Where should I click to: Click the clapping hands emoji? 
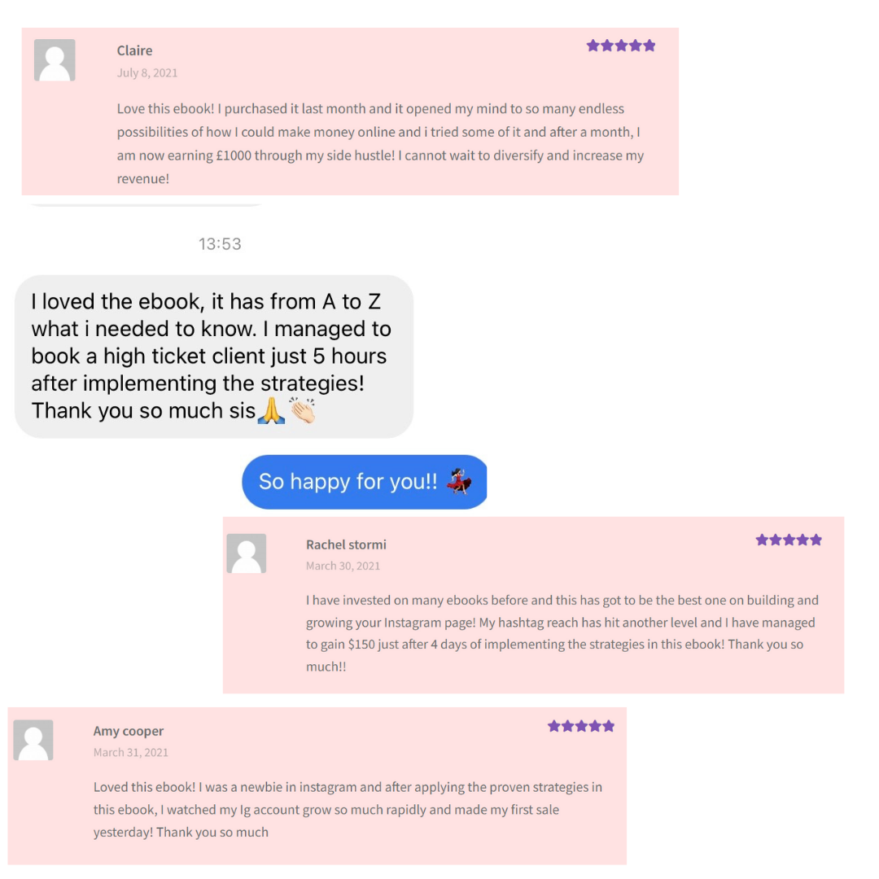point(303,412)
